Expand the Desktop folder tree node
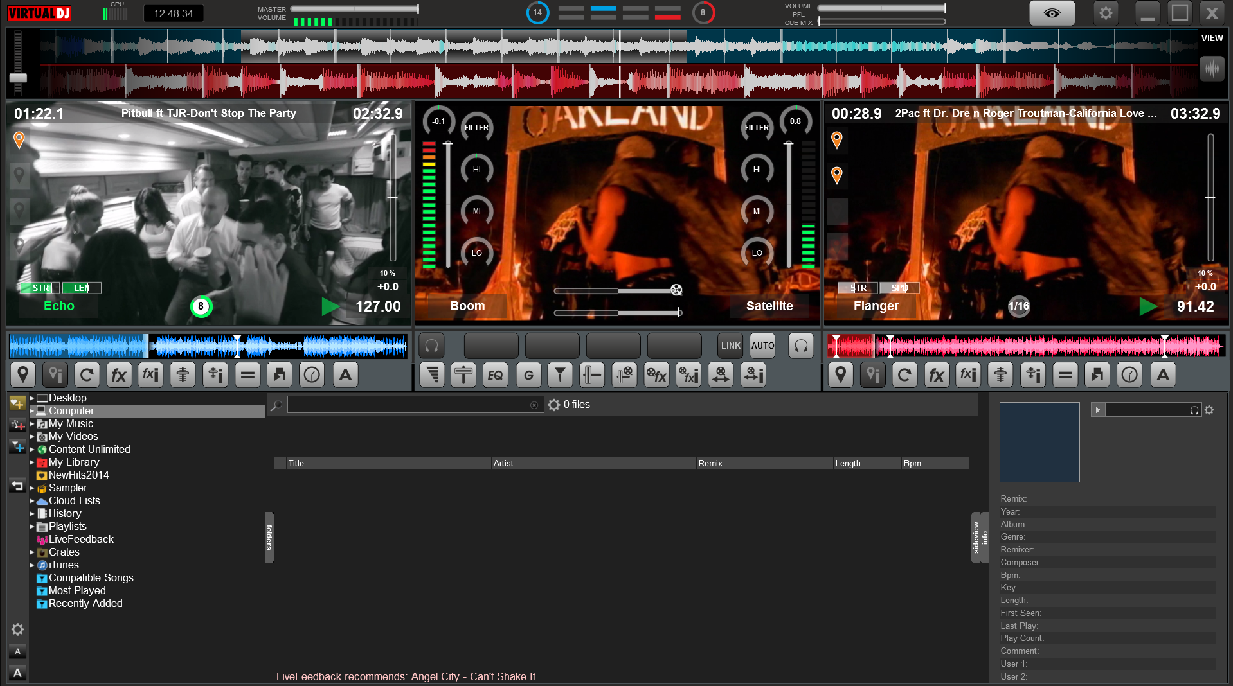Image resolution: width=1233 pixels, height=686 pixels. (32, 398)
